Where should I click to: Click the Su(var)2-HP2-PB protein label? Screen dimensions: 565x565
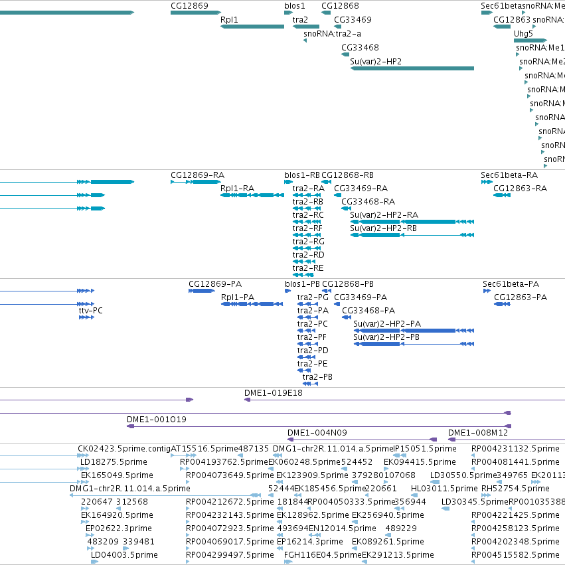point(386,337)
